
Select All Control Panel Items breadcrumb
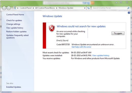pyautogui.click(x=45, y=8)
